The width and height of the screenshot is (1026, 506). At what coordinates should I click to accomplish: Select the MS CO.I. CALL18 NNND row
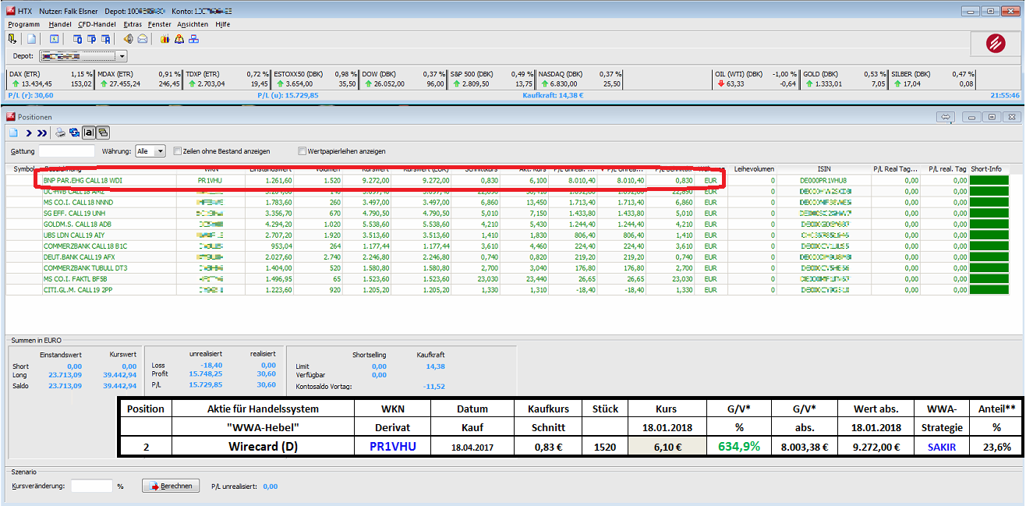[508, 202]
